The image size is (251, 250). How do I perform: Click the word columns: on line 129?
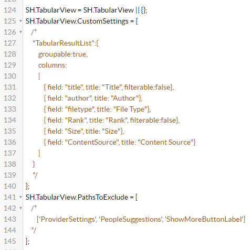[x=53, y=66]
